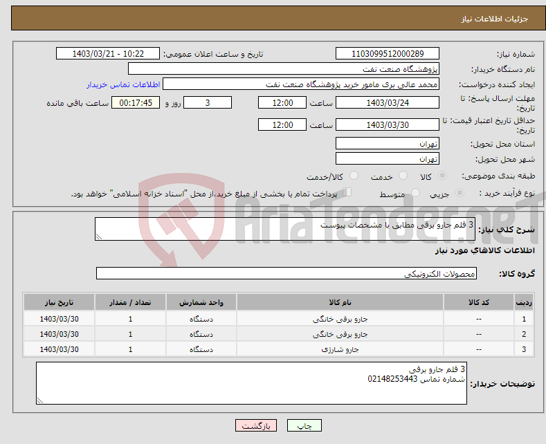The image size is (546, 444).
Task: Click the response deadline date 1403/03/24
Action: point(388,102)
